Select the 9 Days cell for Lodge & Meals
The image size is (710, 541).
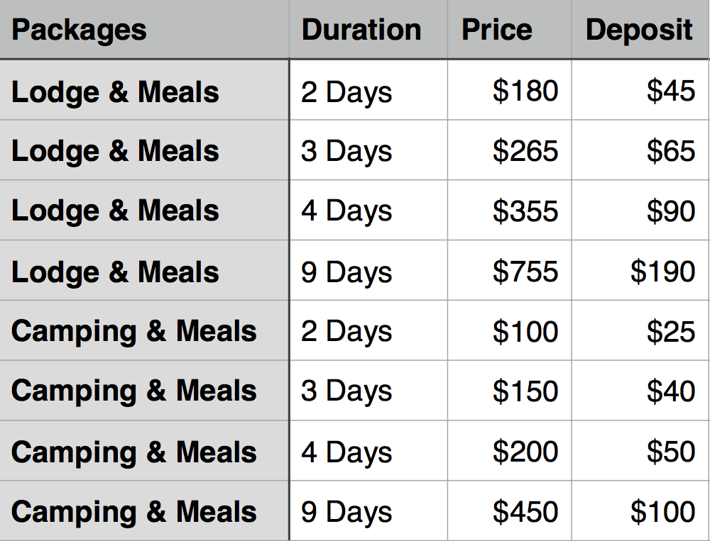click(x=368, y=271)
